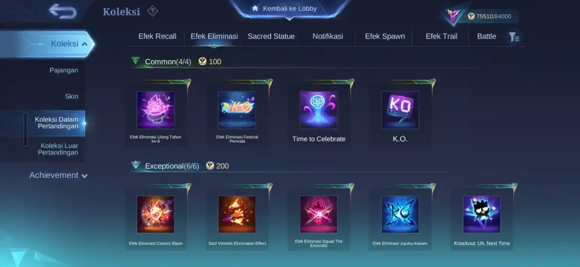Choose Efek Eliminasi Cosmic Blaze icon
Image resolution: width=580 pixels, height=267 pixels.
[155, 214]
